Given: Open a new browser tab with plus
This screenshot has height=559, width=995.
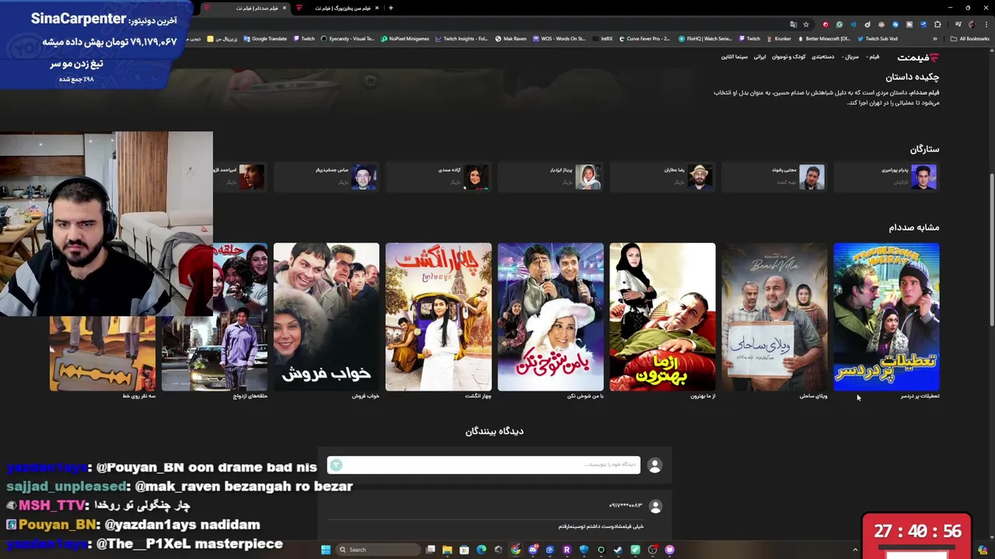Looking at the screenshot, I should (x=390, y=8).
